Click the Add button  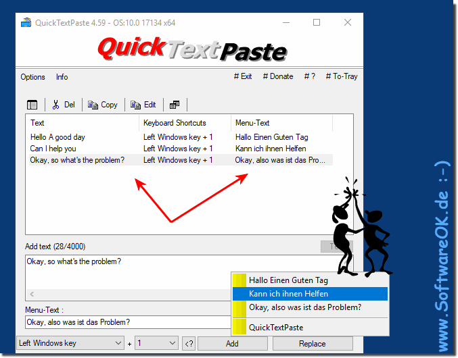[233, 344]
